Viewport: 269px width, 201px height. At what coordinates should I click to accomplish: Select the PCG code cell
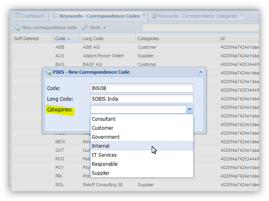coord(59,159)
